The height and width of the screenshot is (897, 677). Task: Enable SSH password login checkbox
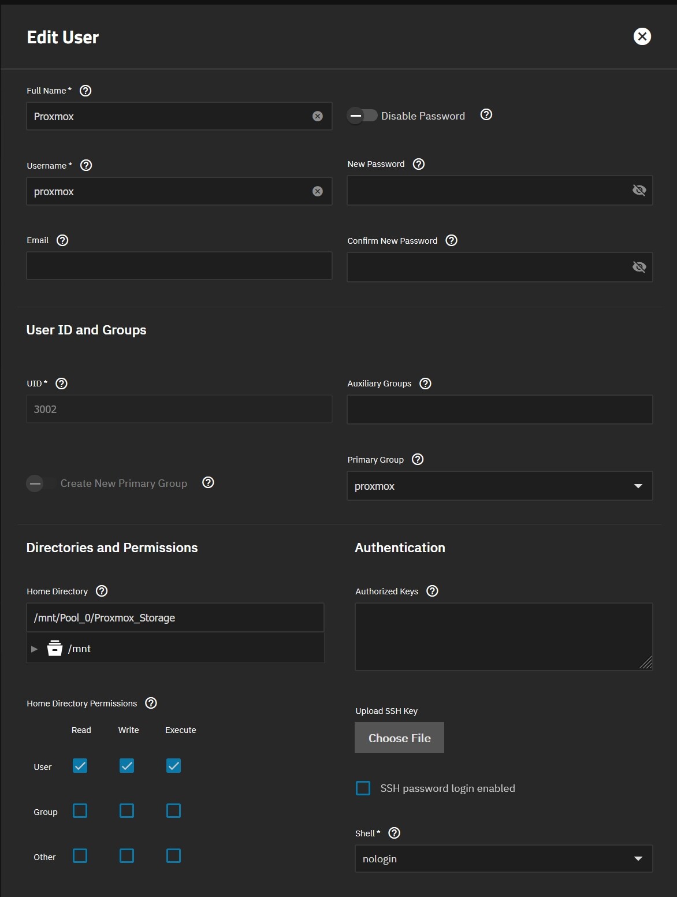(363, 788)
